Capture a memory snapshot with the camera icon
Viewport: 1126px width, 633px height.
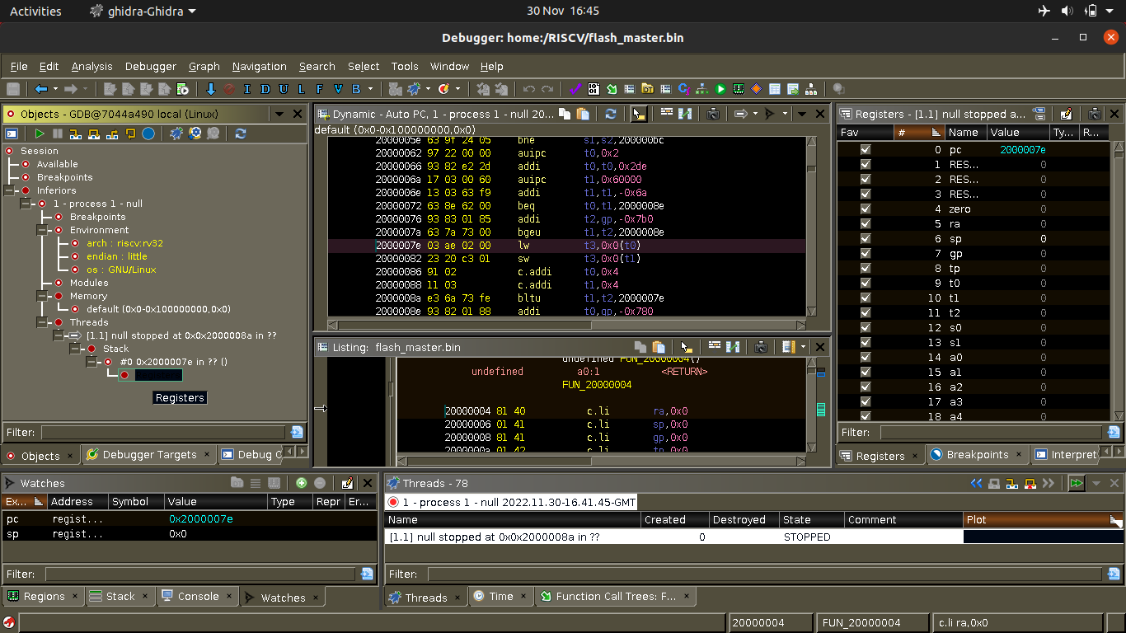click(712, 114)
